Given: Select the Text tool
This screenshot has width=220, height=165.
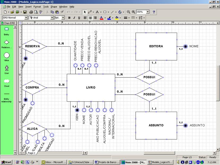Looking at the screenshot, I should pos(97,12).
